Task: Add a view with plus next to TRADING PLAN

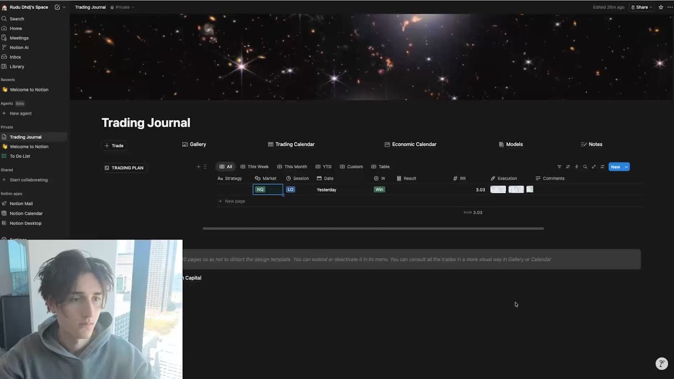Action: point(199,167)
